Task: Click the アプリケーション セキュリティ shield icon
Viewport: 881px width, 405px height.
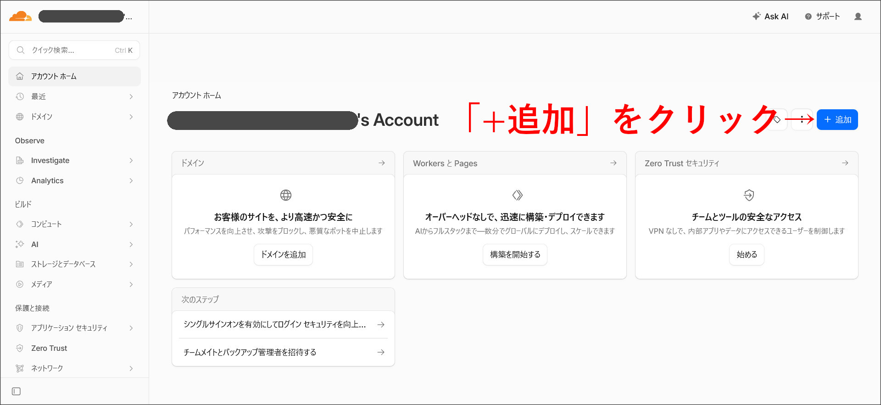Action: pos(20,328)
